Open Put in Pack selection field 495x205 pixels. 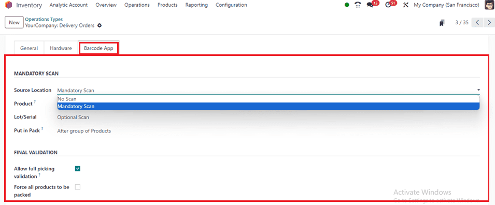tap(268, 130)
